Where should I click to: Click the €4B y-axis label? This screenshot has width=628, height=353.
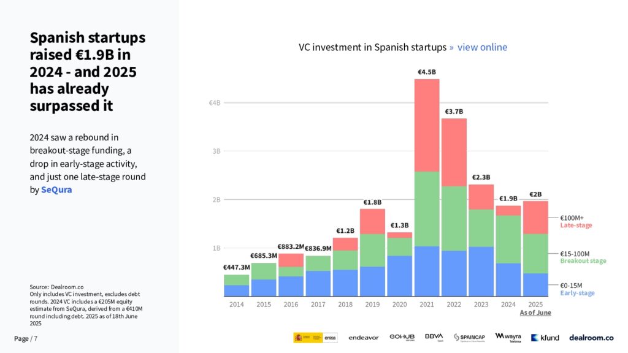click(x=215, y=103)
